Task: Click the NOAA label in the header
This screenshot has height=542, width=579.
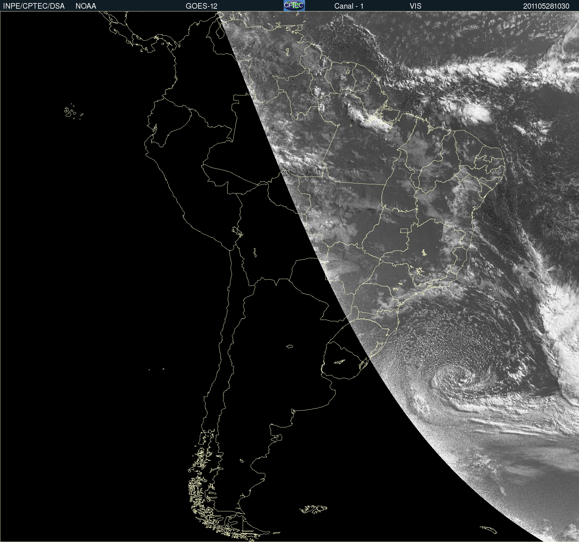Action: [x=86, y=6]
